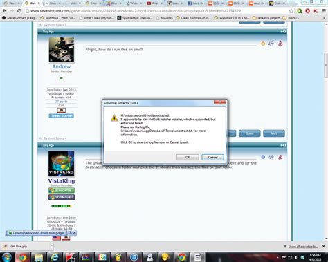
Task: Click VistaKing's green reputation bar
Action: click(62, 206)
